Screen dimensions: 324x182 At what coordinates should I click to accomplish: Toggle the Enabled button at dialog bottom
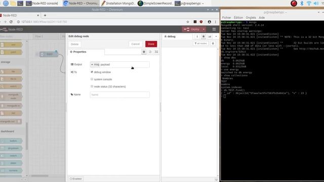click(x=75, y=178)
